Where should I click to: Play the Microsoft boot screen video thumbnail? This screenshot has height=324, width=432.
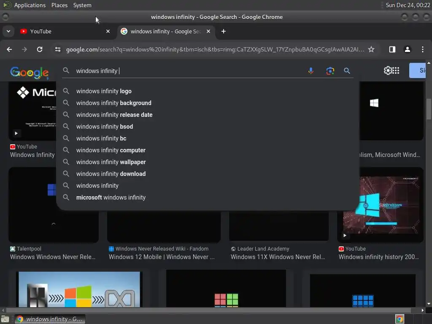tap(32, 111)
